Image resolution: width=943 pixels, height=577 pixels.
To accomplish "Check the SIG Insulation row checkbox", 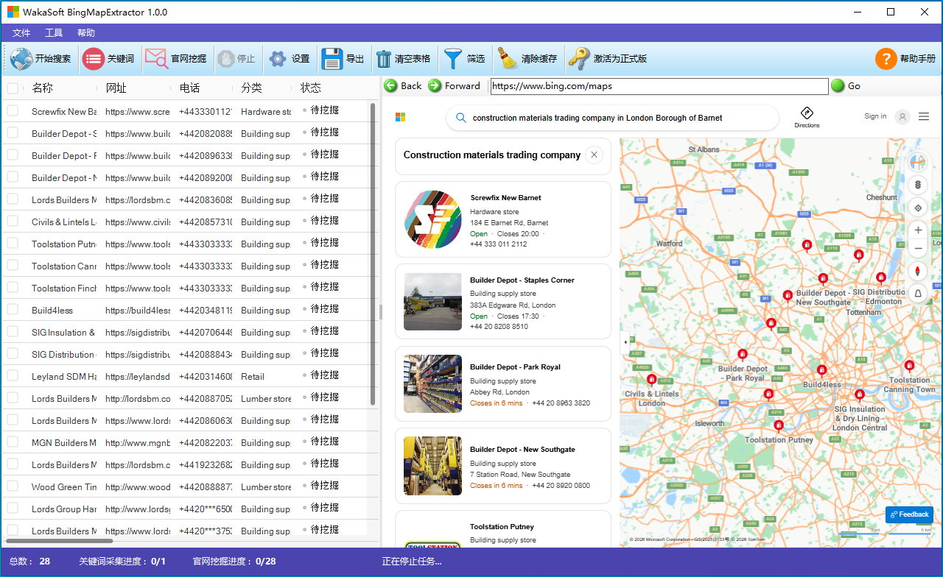I will (13, 332).
